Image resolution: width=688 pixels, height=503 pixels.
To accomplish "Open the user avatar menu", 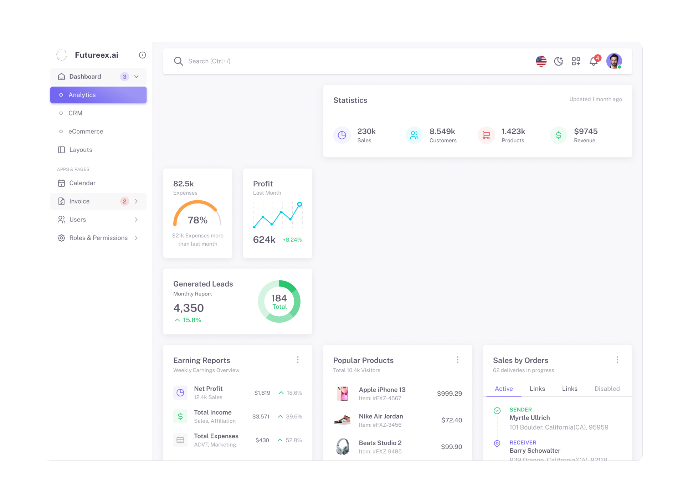I will (614, 61).
